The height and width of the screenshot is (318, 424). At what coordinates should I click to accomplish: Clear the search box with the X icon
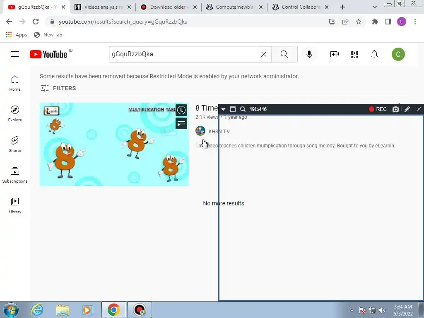[x=264, y=54]
